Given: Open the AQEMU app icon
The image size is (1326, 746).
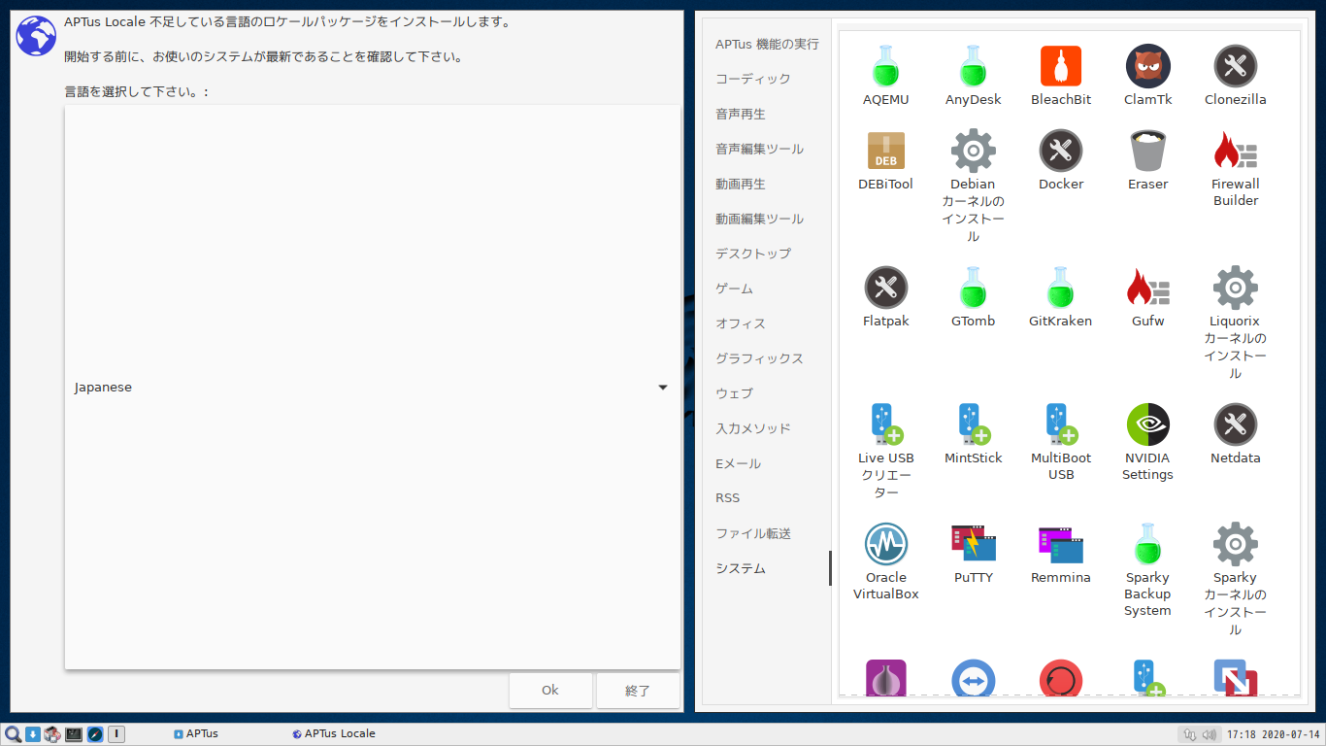Looking at the screenshot, I should tap(885, 66).
